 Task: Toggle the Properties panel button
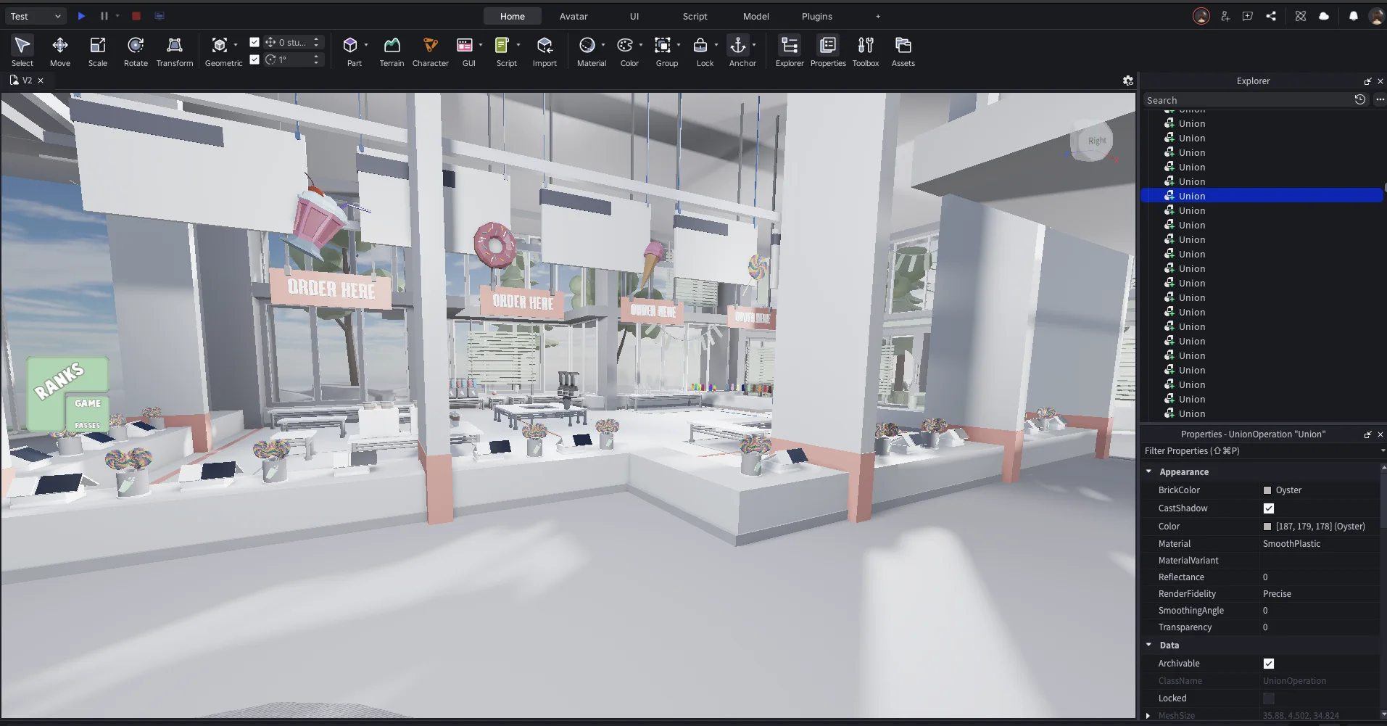point(828,51)
